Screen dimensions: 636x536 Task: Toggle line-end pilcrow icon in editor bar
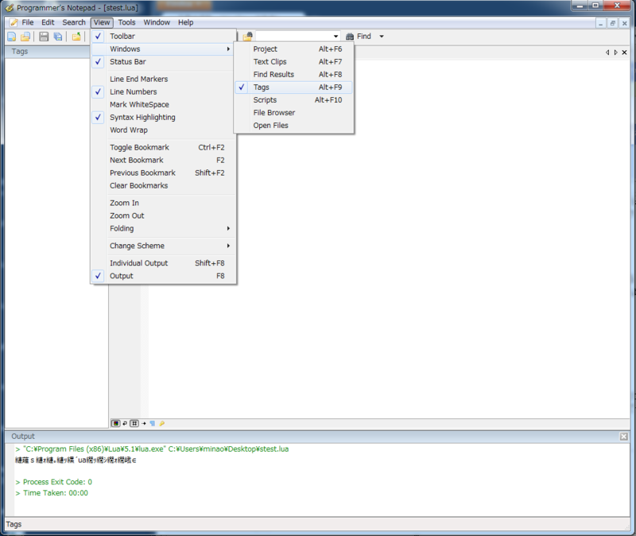click(153, 423)
